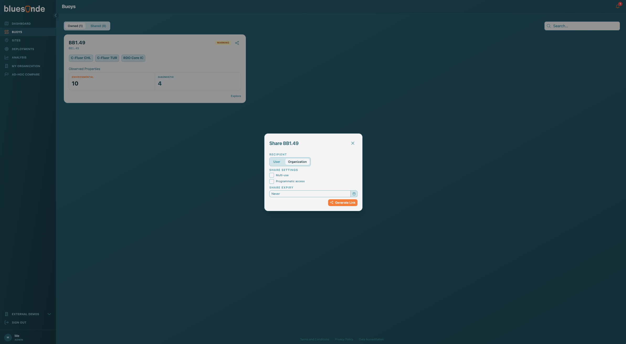The image size is (626, 344).
Task: Click the WARNING status badge
Action: 223,43
